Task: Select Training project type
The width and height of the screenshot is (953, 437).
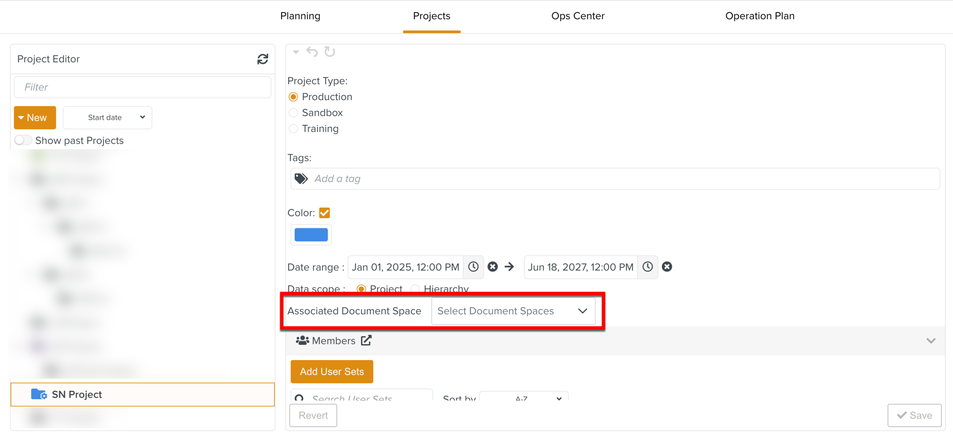Action: (293, 129)
